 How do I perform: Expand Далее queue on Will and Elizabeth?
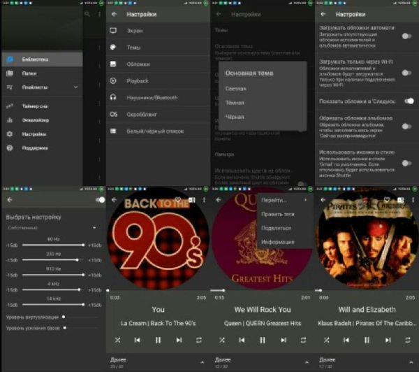(x=411, y=362)
